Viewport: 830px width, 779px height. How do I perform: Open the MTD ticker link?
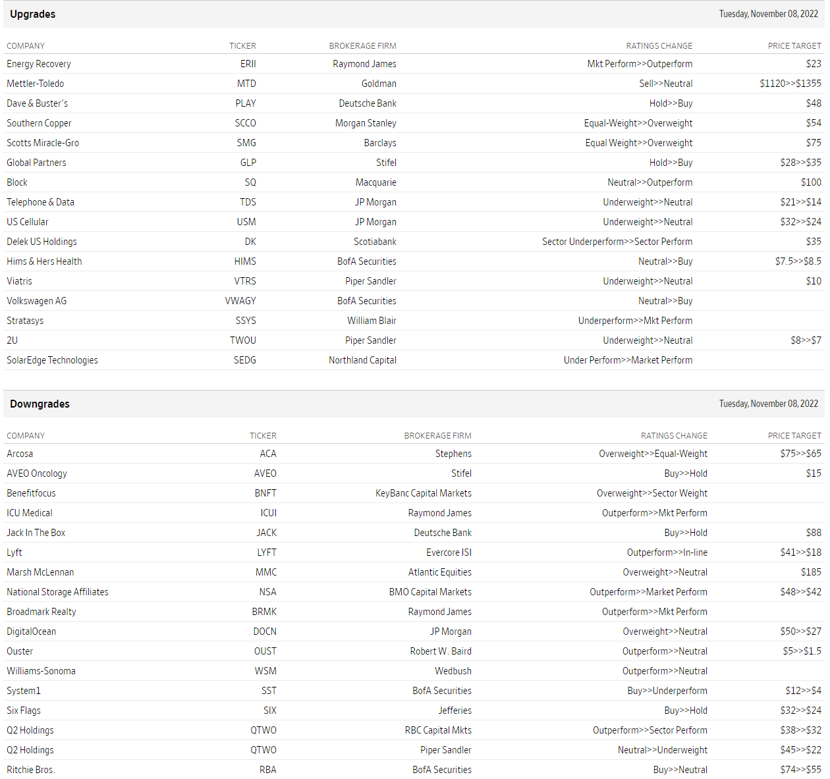(x=246, y=84)
